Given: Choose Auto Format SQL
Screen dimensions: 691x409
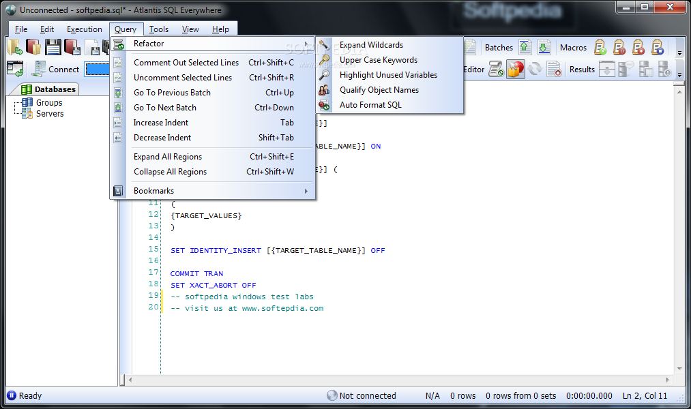Looking at the screenshot, I should pos(389,105).
